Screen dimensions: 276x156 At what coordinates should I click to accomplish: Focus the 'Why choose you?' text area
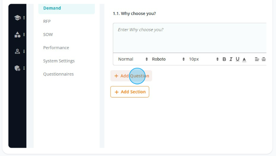tap(190, 37)
